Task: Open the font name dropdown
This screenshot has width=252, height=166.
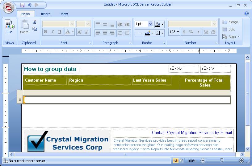Action: (72, 24)
